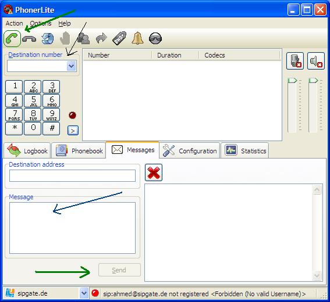Click the gray hang-up handset icon

tap(29, 39)
